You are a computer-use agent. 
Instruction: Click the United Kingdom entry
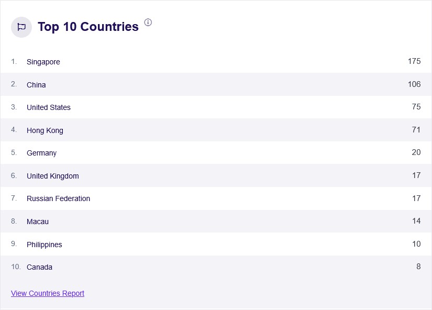tap(53, 176)
